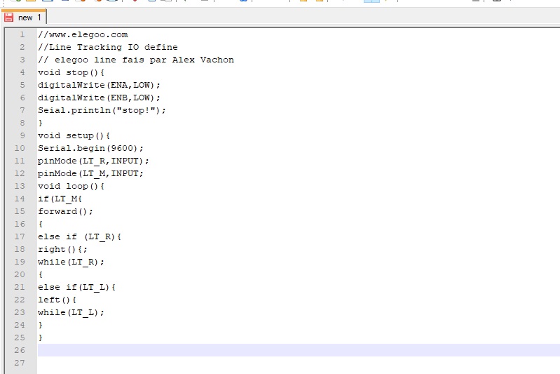Select line number 7 in the gutter
560x374 pixels.
(x=22, y=110)
